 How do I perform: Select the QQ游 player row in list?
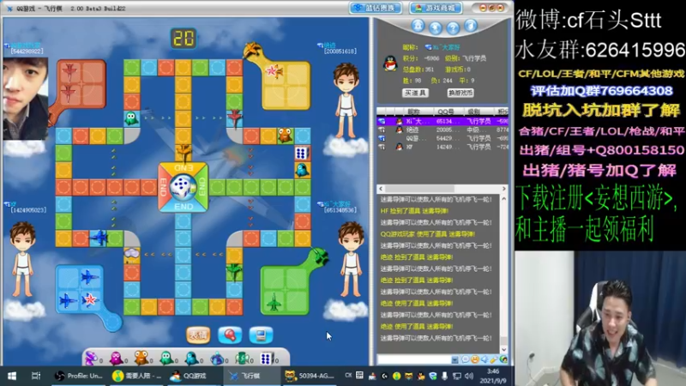tap(442, 138)
